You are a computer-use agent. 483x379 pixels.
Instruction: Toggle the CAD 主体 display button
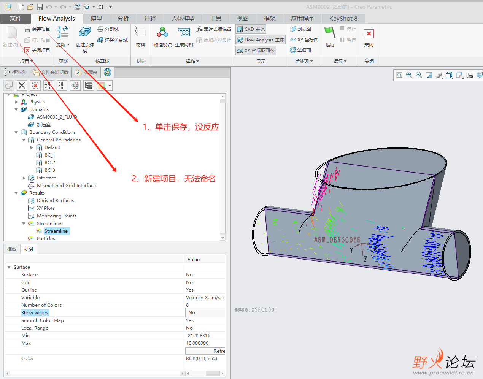251,29
